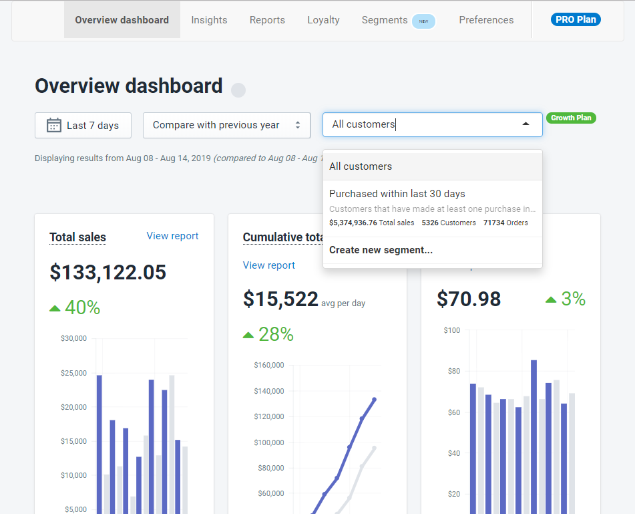The width and height of the screenshot is (635, 514).
Task: Click the Total sales card title
Action: [77, 237]
